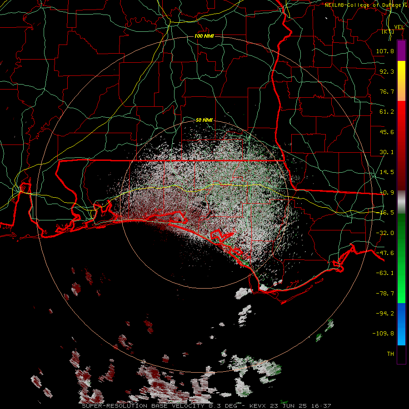Click the VEL legend title
The height and width of the screenshot is (409, 409).
399,27
